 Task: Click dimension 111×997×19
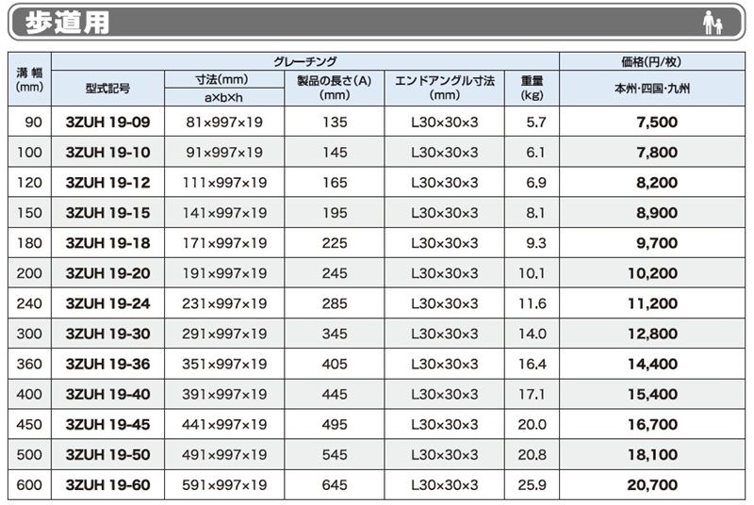point(224,183)
